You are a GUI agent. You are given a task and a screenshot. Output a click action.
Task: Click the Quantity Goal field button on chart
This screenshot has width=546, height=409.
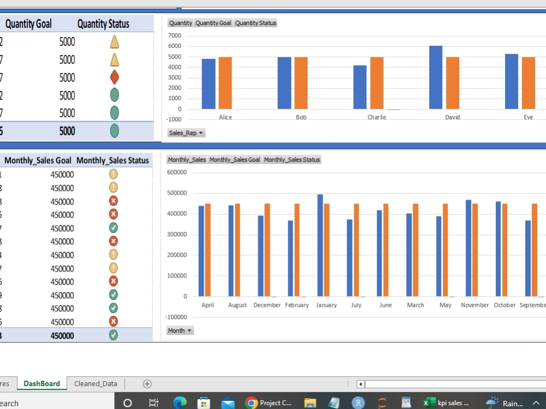(213, 23)
